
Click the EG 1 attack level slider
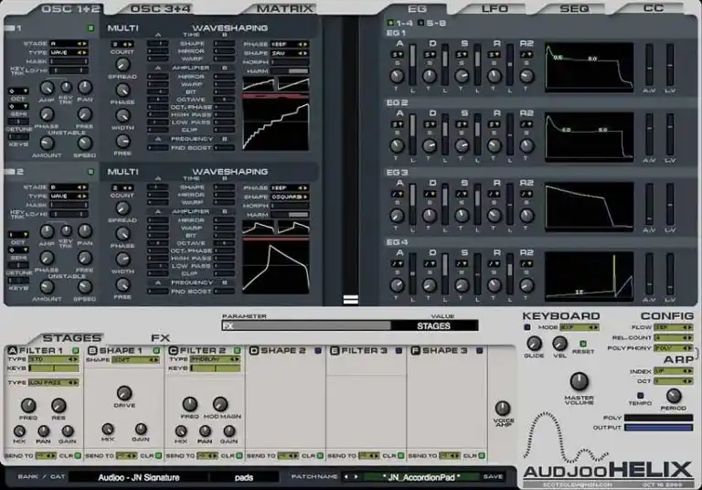(x=412, y=65)
